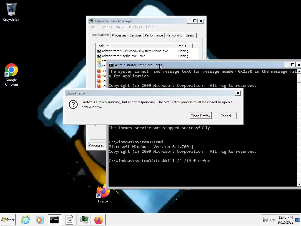Image resolution: width=301 pixels, height=226 pixels.
Task: Select the Google Chrome desktop shortcut
Action: click(x=11, y=75)
